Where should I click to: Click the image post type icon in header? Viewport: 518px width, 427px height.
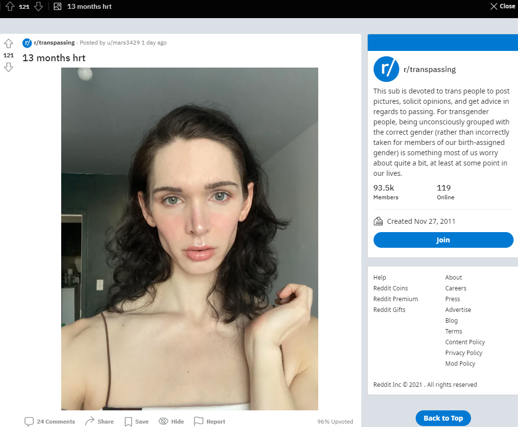pos(57,6)
